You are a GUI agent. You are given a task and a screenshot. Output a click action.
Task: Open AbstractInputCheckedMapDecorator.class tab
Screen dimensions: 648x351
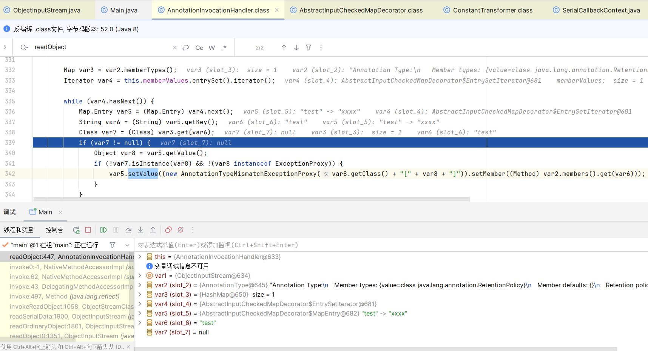pos(356,10)
